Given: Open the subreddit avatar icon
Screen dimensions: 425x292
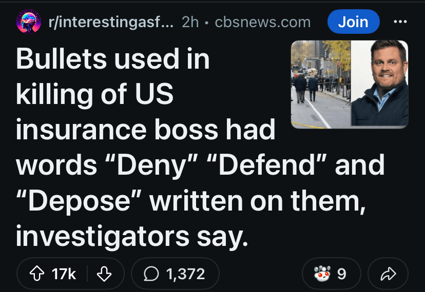Looking at the screenshot, I should [x=29, y=22].
